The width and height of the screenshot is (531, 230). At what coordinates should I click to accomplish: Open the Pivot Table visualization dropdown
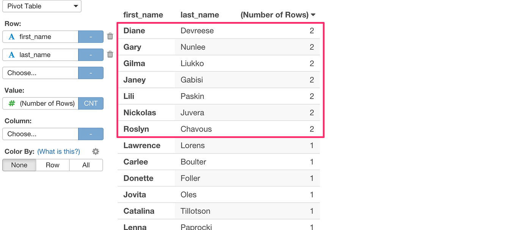pyautogui.click(x=42, y=6)
